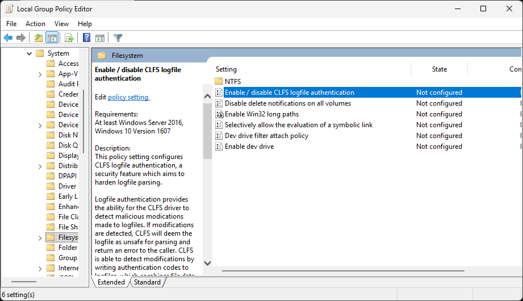Select the 'Enable dev drive' policy
Screen dimensions: 523x301
tap(249, 147)
